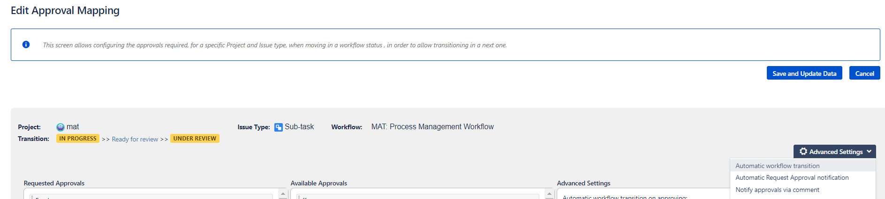The image size is (885, 199).
Task: Expand the Advanced Settings dropdown chevron
Action: tap(869, 151)
